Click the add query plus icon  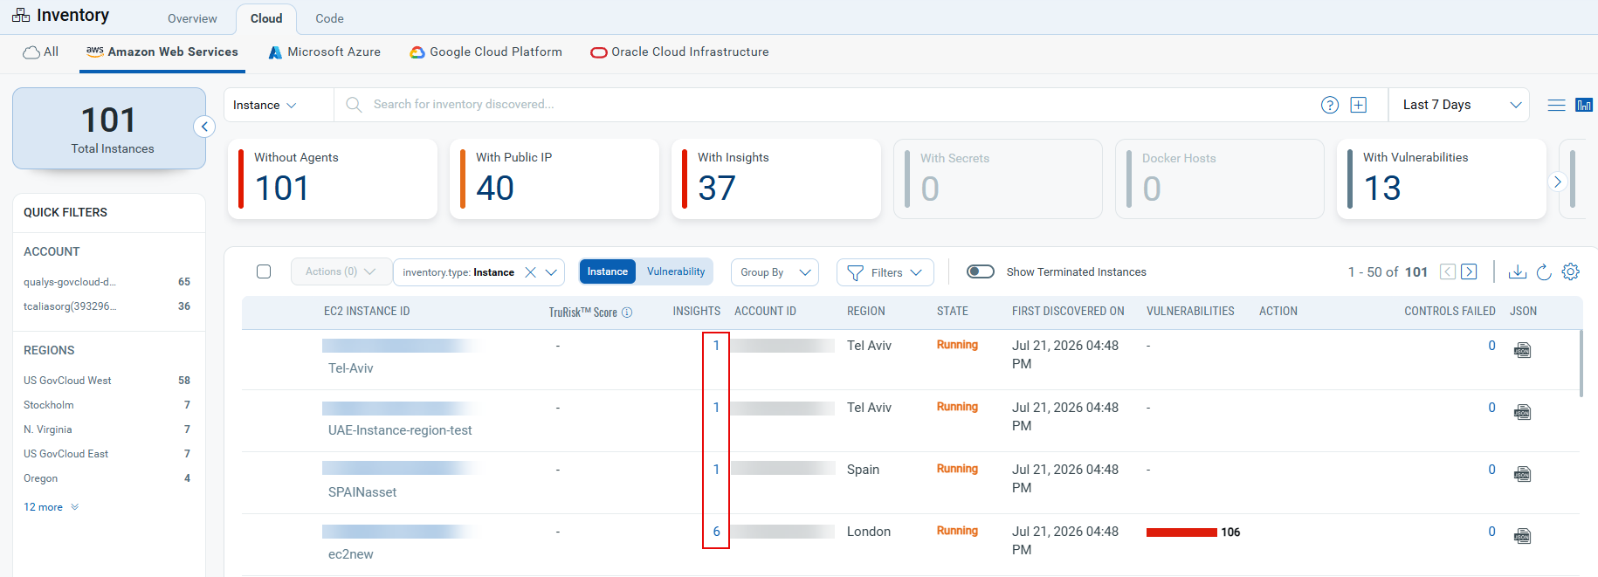tap(1359, 105)
